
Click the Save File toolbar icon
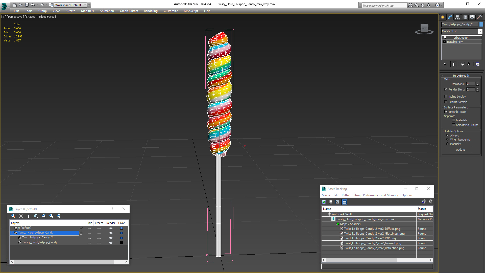(27, 5)
